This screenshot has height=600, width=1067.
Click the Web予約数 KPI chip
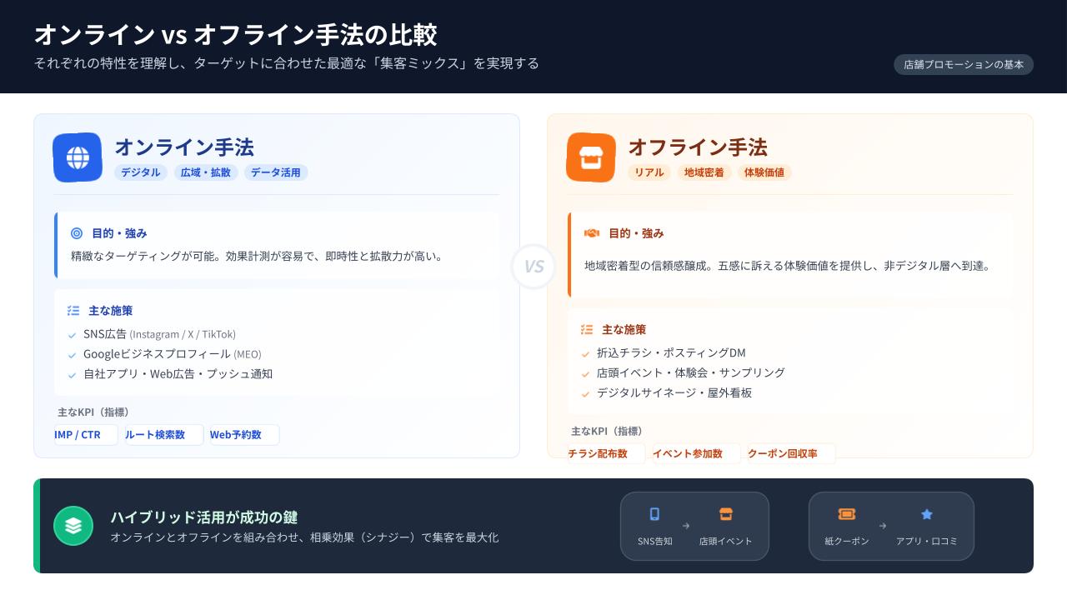tap(243, 435)
